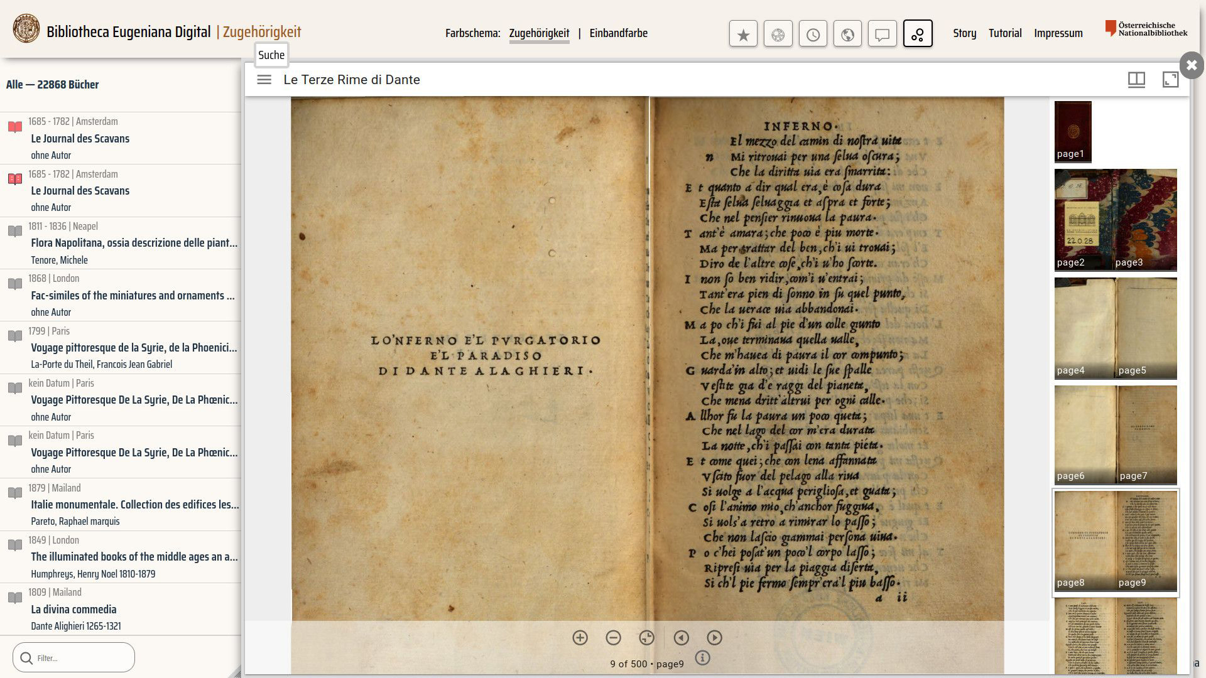Open the Tutorial page
The height and width of the screenshot is (678, 1206).
pyautogui.click(x=1005, y=33)
